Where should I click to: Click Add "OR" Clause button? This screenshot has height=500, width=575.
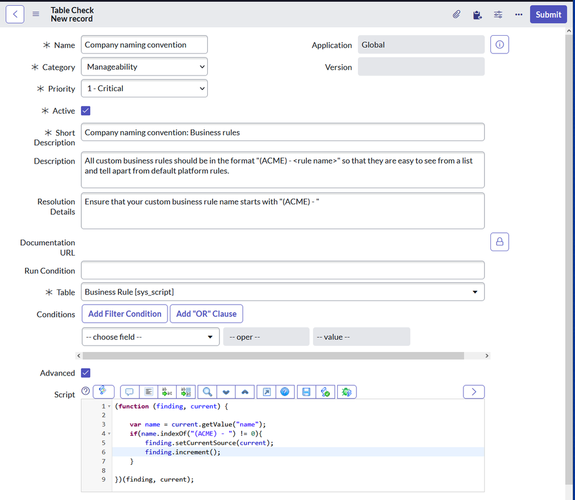tap(207, 314)
